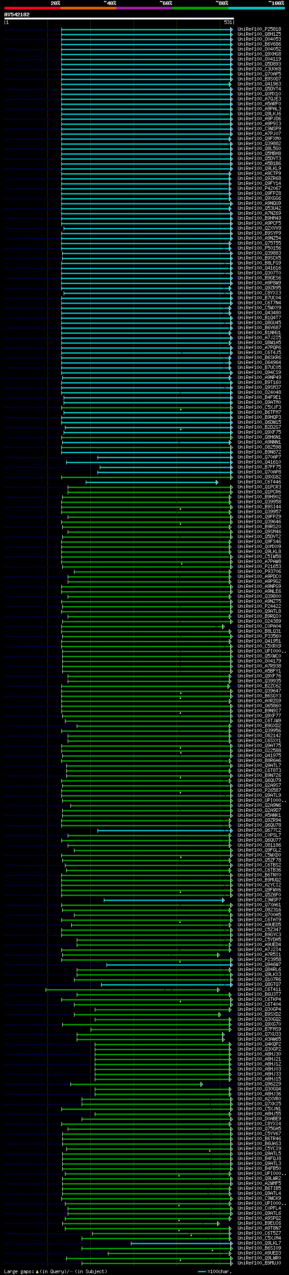Click the cyan alignment bar for UniRef100_Q946W7
This screenshot has height=1275, width=289.
point(169,965)
